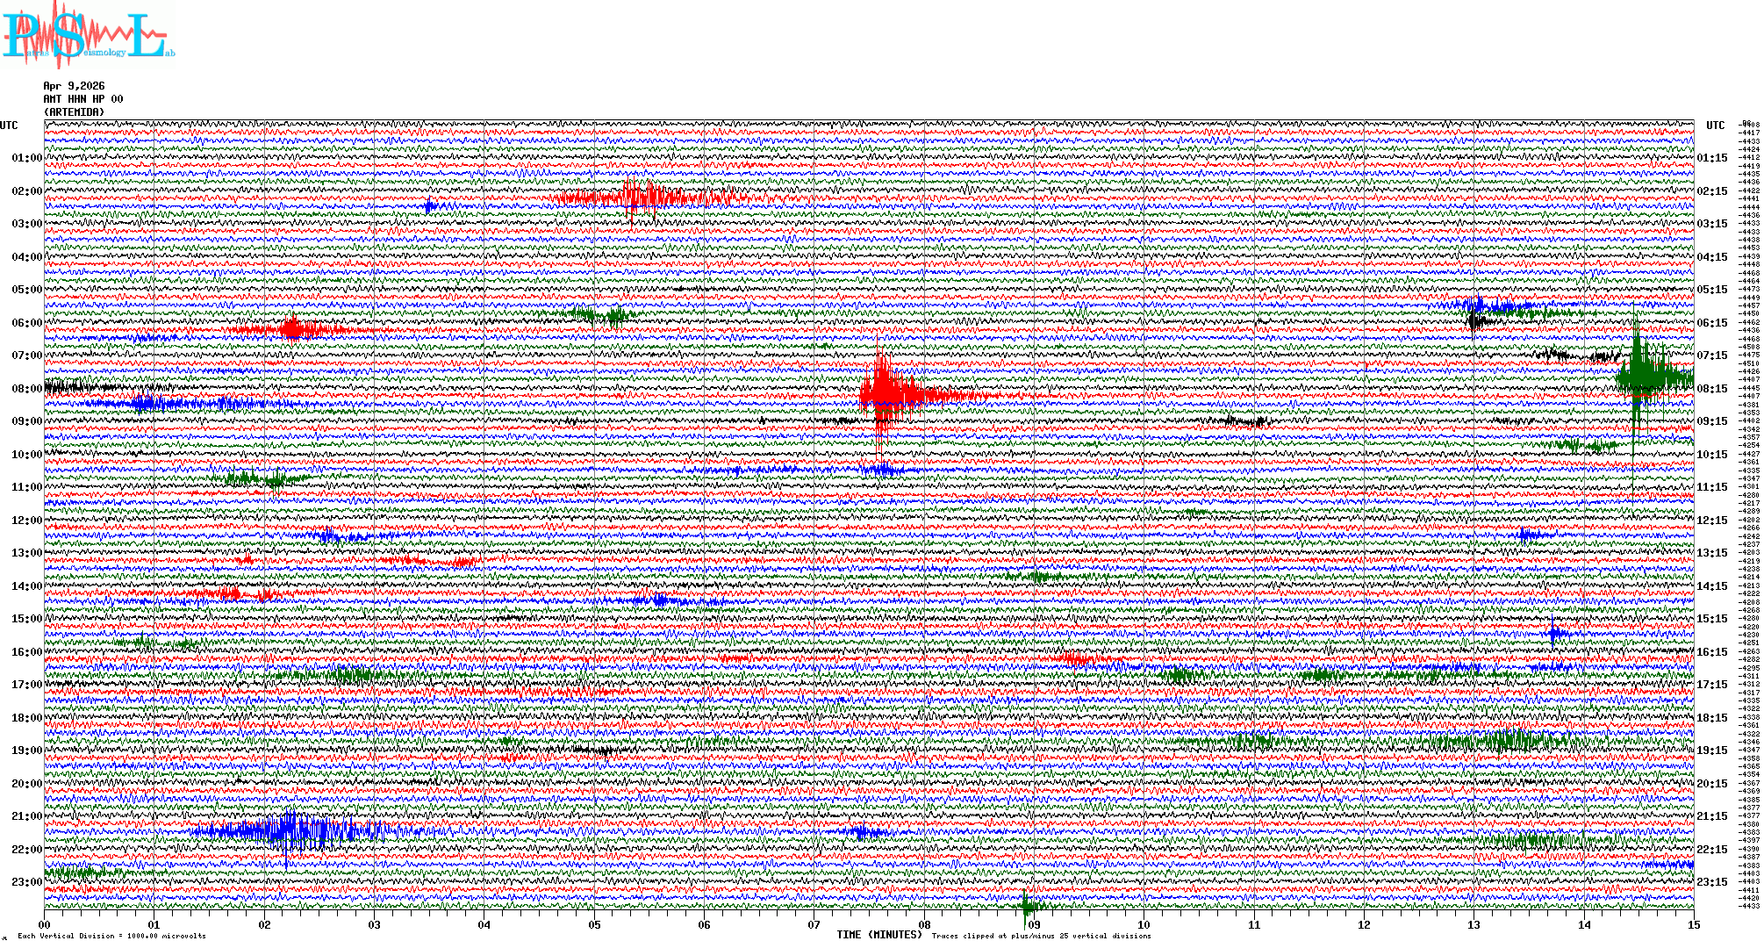Click the AMT HHN HP 00 station label
The image size is (1764, 948).
pyautogui.click(x=83, y=99)
